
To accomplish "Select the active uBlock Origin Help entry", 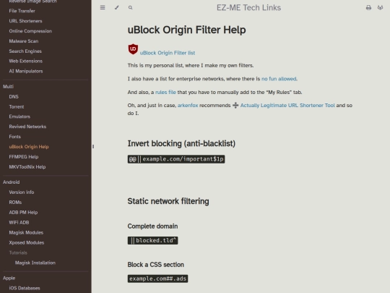I will pos(29,147).
